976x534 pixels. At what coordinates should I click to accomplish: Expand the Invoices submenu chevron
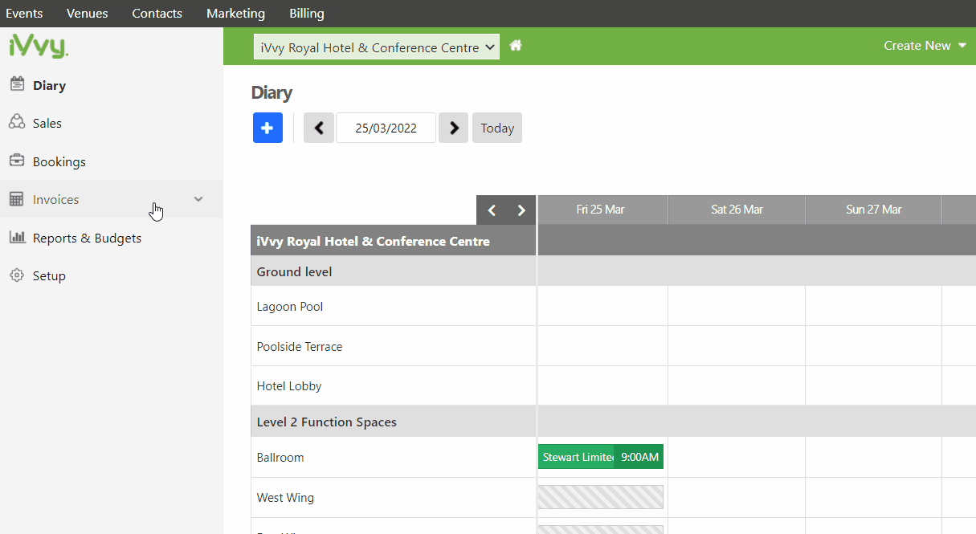198,199
